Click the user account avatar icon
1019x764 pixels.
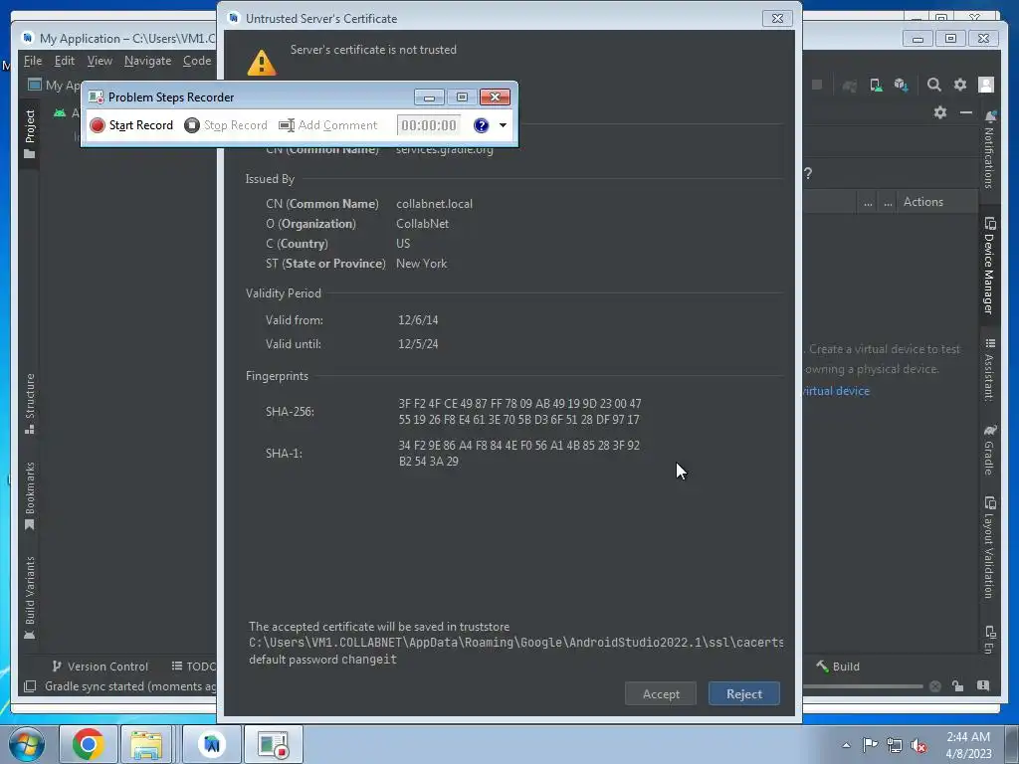click(986, 85)
